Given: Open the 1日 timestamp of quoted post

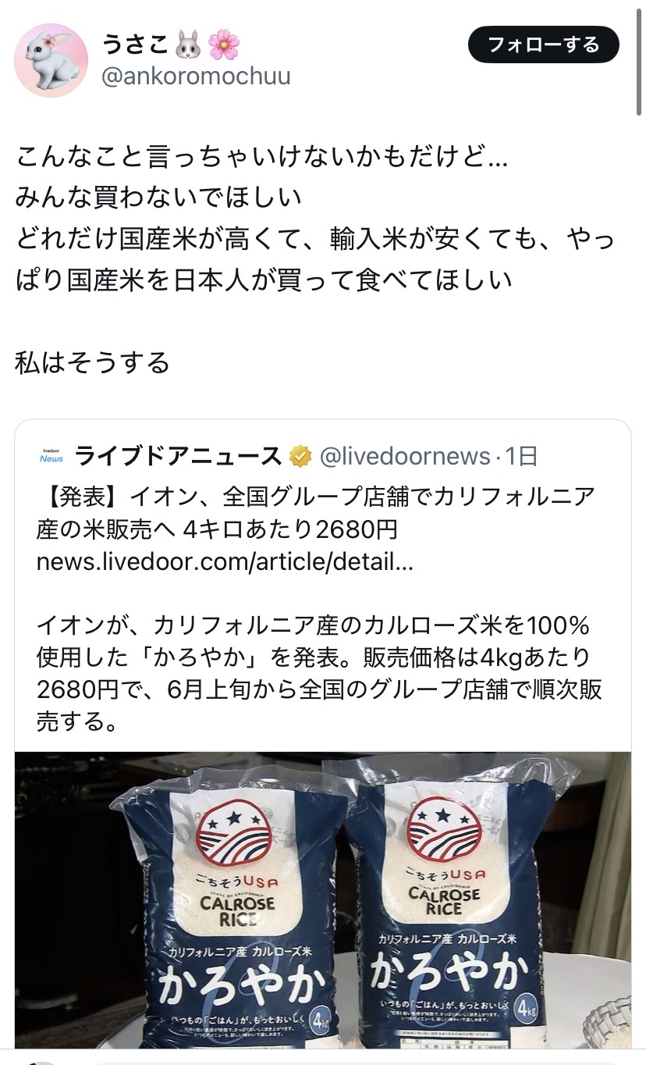Looking at the screenshot, I should click(522, 456).
